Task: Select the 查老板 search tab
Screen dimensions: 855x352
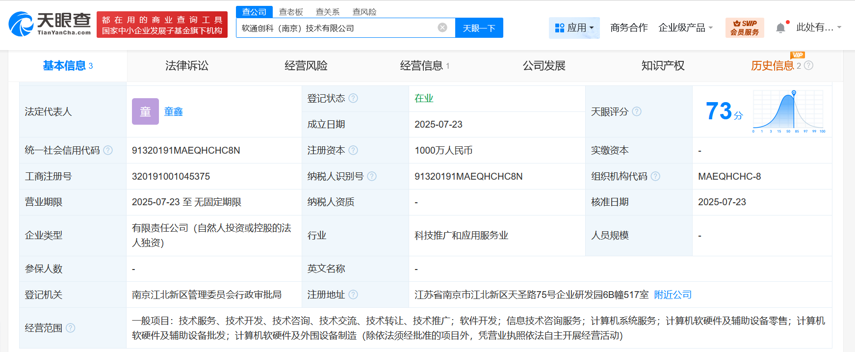Action: pos(291,12)
